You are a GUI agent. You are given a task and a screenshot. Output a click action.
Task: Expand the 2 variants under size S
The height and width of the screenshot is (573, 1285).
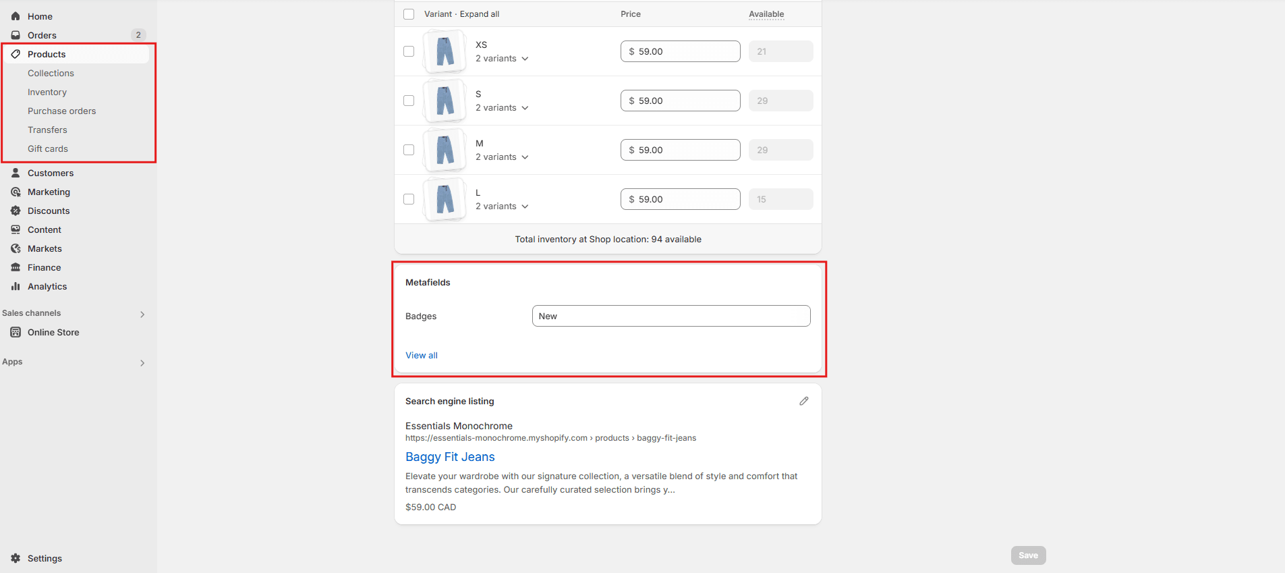pos(502,108)
